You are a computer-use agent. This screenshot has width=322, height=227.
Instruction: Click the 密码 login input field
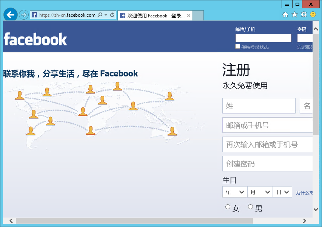[x=305, y=38]
